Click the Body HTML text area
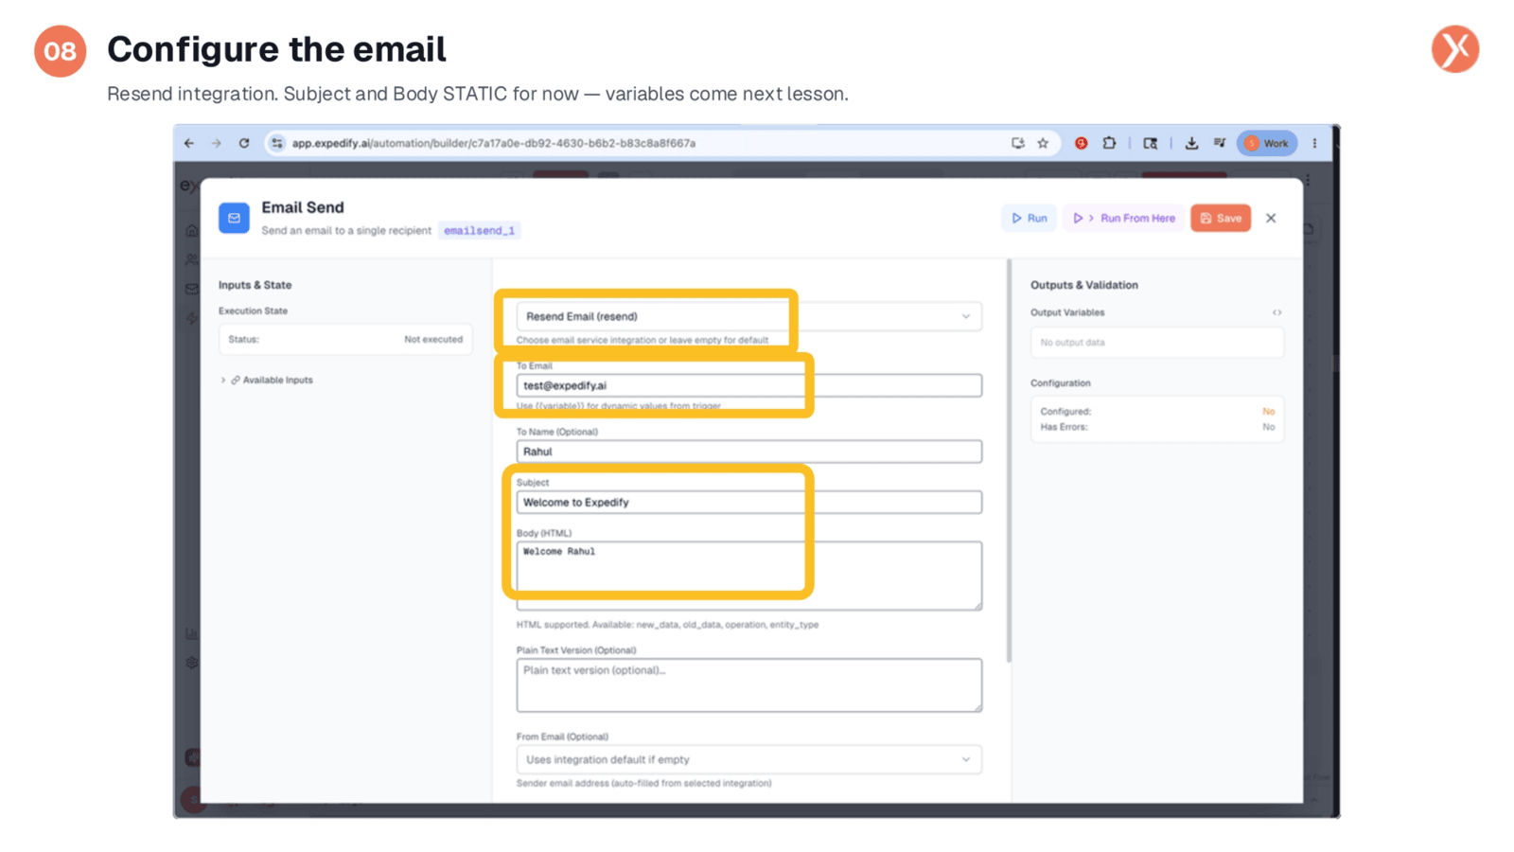The image size is (1514, 852). (748, 575)
